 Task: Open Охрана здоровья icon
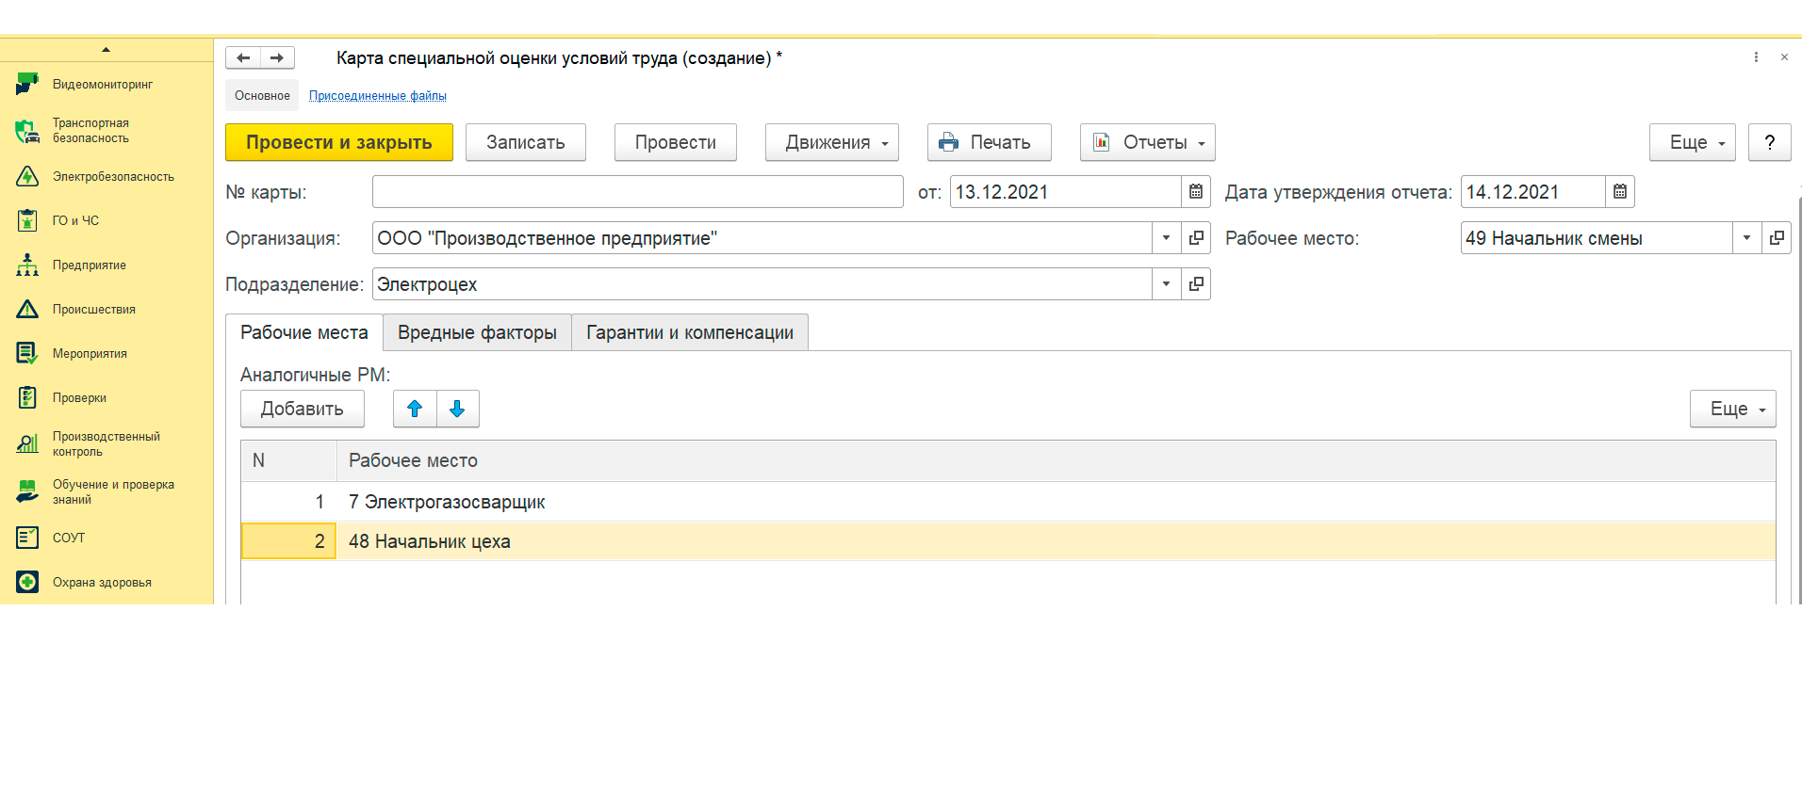27,582
